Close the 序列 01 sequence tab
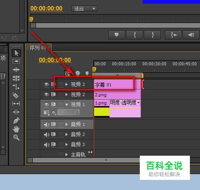 click(49, 48)
